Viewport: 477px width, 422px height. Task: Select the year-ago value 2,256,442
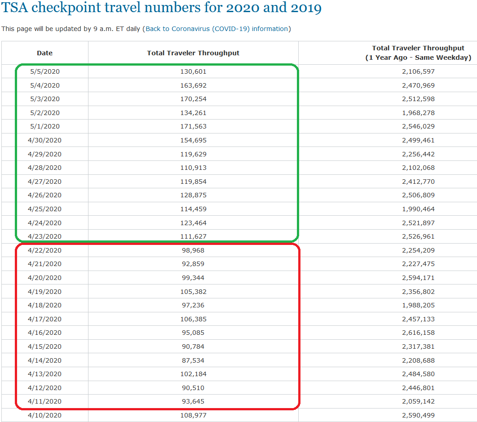418,154
